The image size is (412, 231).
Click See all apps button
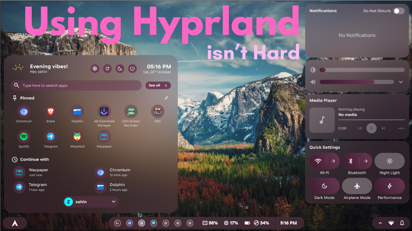coord(158,85)
